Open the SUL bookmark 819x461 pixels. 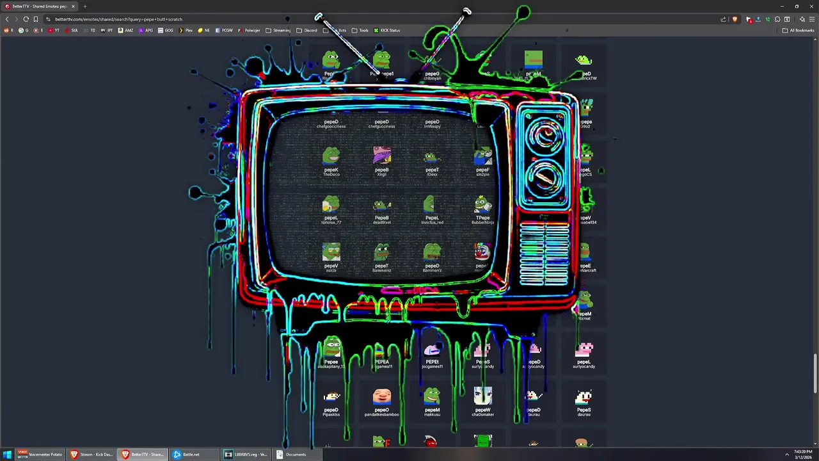click(71, 30)
